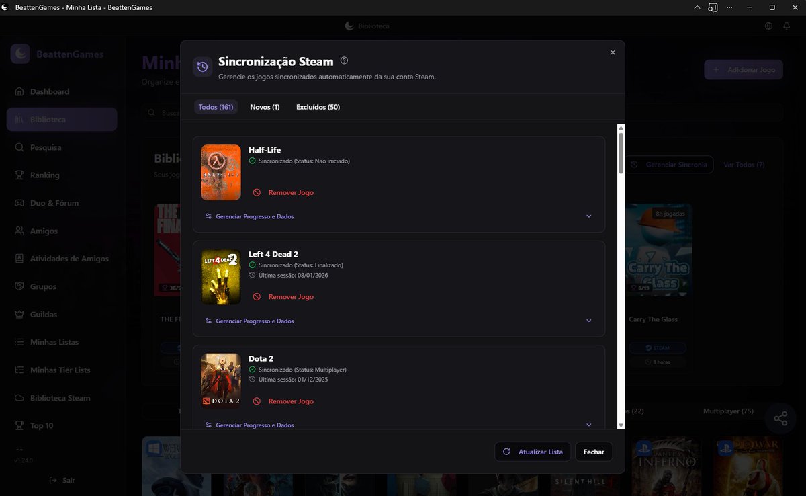806x496 pixels.
Task: Close the Sincronização Steam dialog with X
Action: pyautogui.click(x=613, y=52)
